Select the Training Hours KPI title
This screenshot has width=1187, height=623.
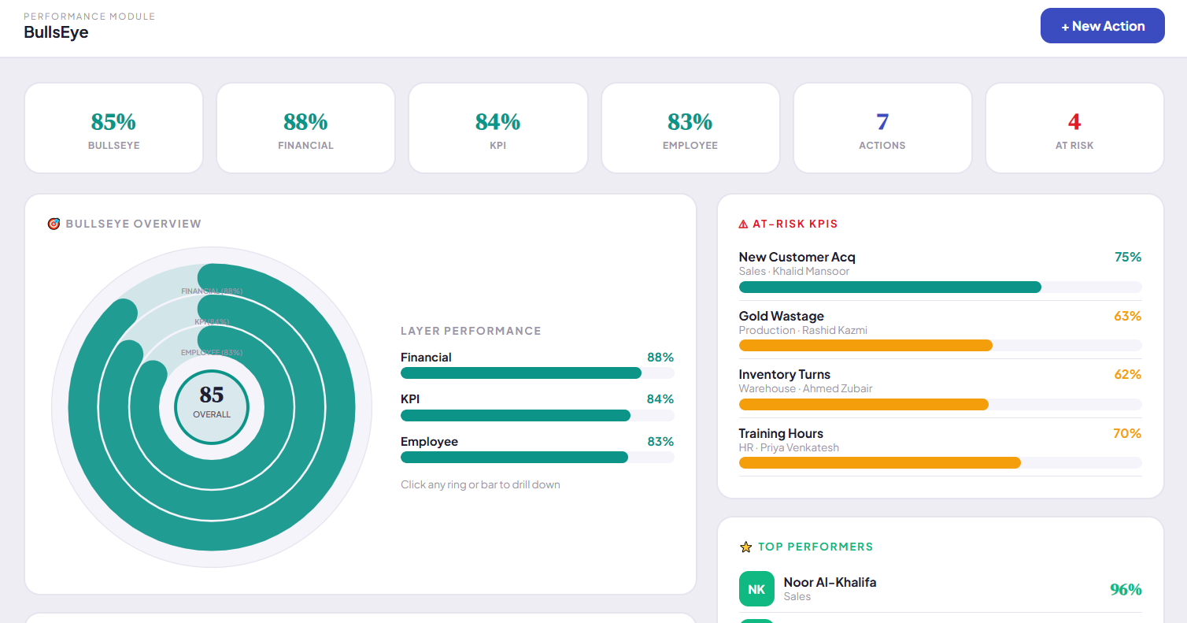781,433
